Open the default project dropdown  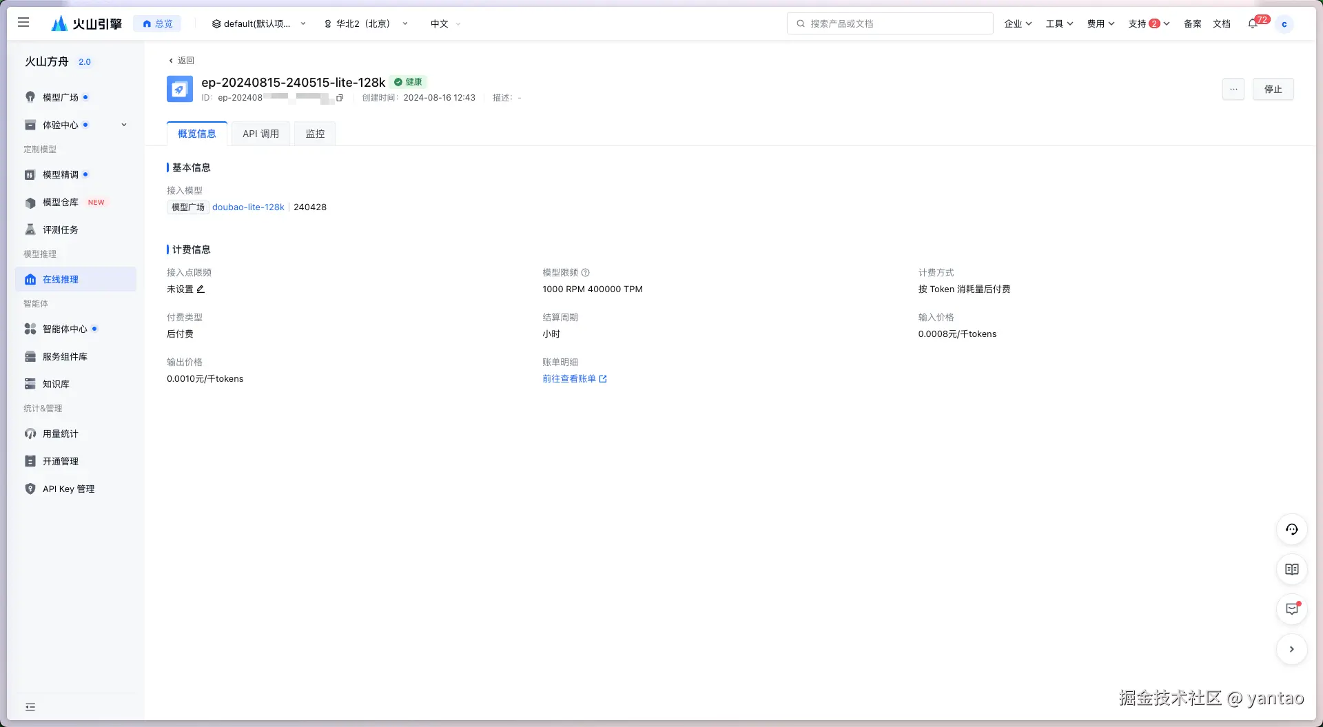pyautogui.click(x=258, y=23)
